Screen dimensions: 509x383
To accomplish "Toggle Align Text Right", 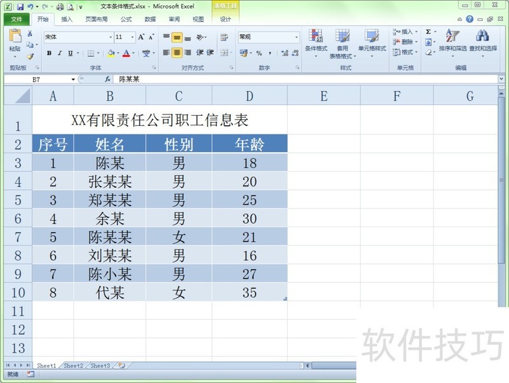I will pyautogui.click(x=188, y=53).
